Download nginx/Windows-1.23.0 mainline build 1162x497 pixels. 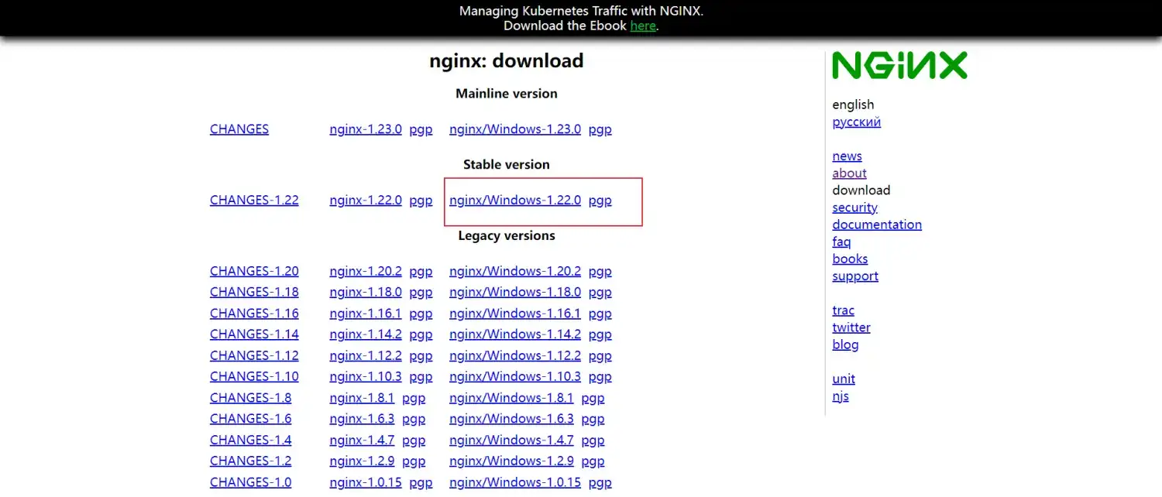click(x=514, y=129)
